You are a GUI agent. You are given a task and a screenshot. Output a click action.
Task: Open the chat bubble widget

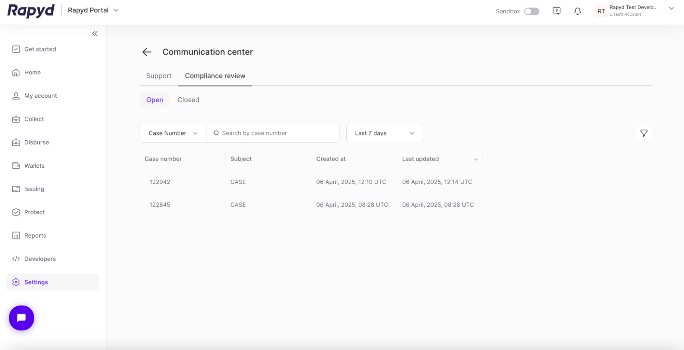pyautogui.click(x=22, y=318)
